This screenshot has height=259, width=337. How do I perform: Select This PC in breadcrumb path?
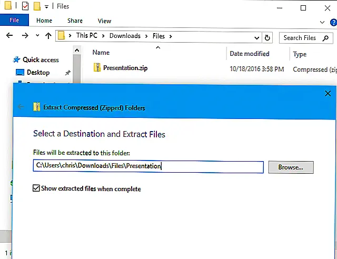point(87,35)
